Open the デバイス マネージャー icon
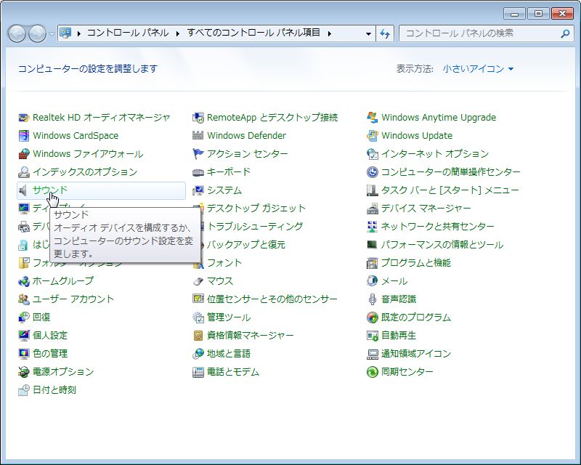 pos(373,209)
